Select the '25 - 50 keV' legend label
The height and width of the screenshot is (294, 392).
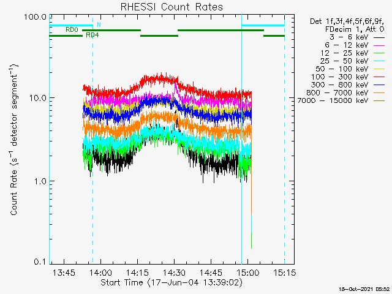click(x=344, y=61)
